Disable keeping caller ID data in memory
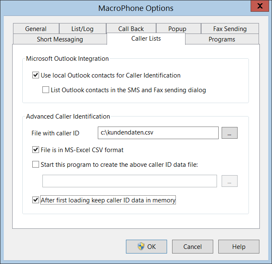The image size is (272, 264). click(36, 200)
